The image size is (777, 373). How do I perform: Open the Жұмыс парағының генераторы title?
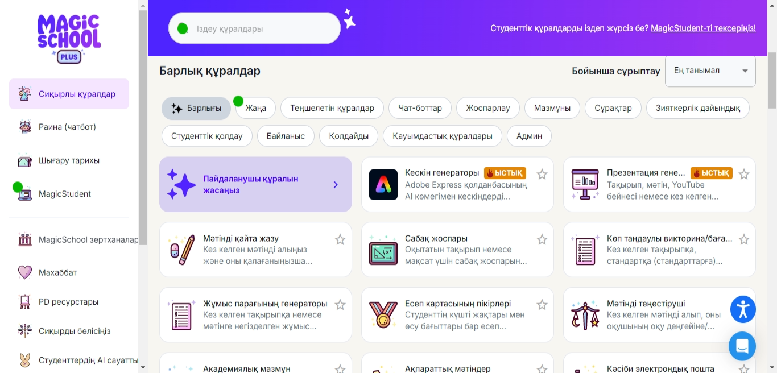pos(265,304)
